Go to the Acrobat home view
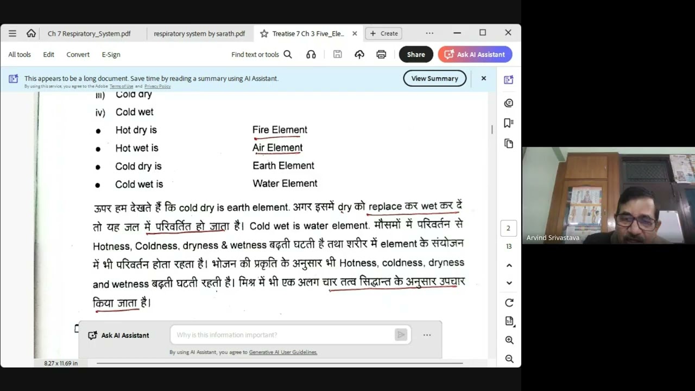Screen dimensions: 695x391 pos(31,33)
